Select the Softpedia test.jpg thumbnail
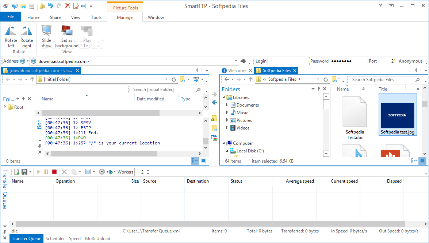Viewport: 429px width, 243px height. [397, 115]
